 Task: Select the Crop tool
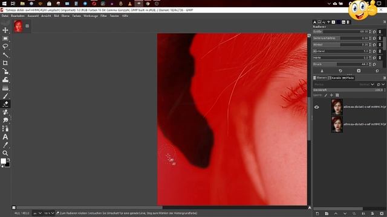coord(5,63)
